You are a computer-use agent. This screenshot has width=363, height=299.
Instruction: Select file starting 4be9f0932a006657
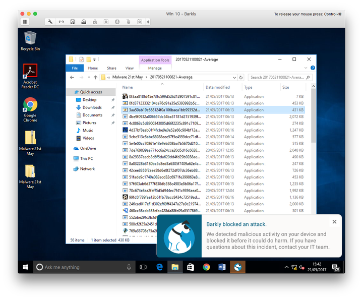tap(213, 116)
